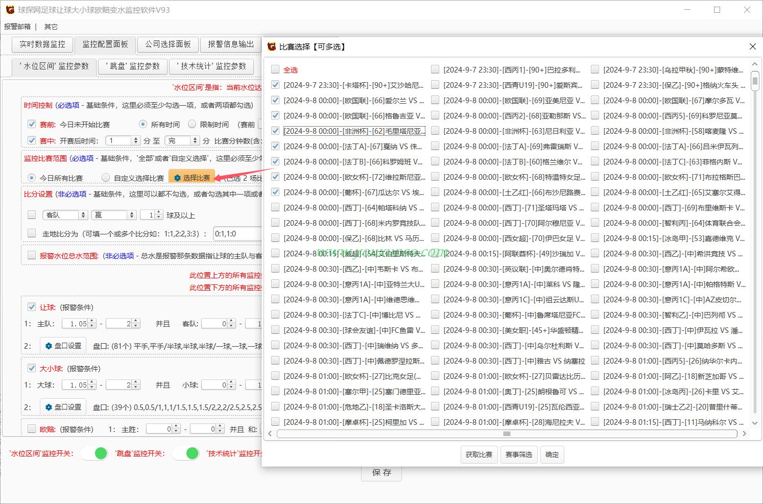Switch to 公司选择面板 tab

pos(168,44)
